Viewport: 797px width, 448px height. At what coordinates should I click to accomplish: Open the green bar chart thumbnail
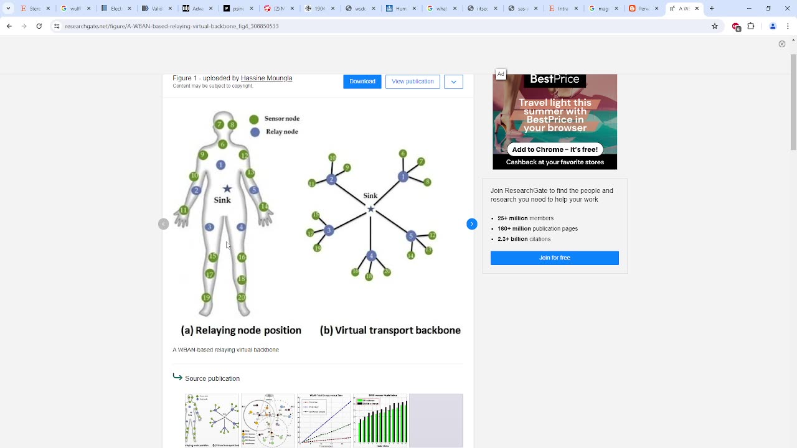[x=380, y=421]
